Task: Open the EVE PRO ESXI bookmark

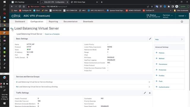Action: pos(56,11)
